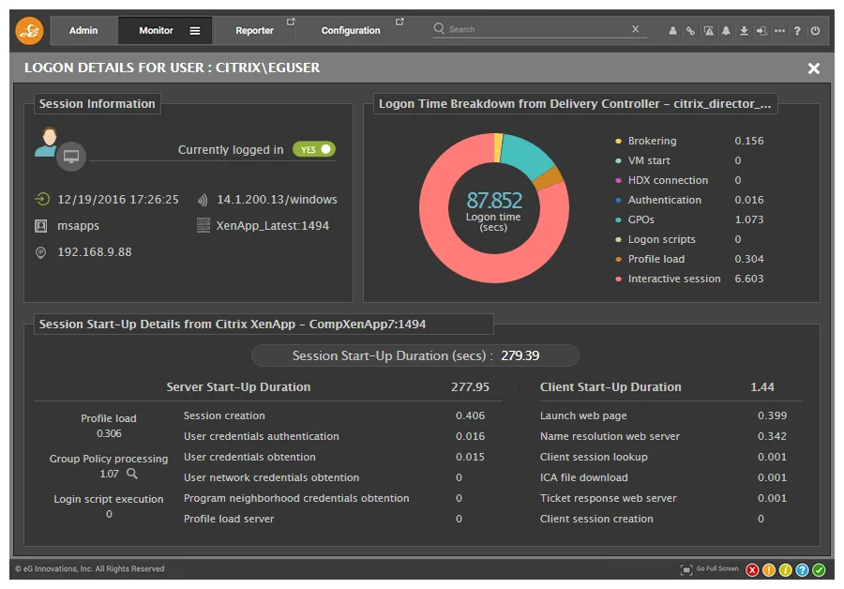This screenshot has height=589, width=844.
Task: Click the chain link icon in toolbar
Action: pos(690,31)
